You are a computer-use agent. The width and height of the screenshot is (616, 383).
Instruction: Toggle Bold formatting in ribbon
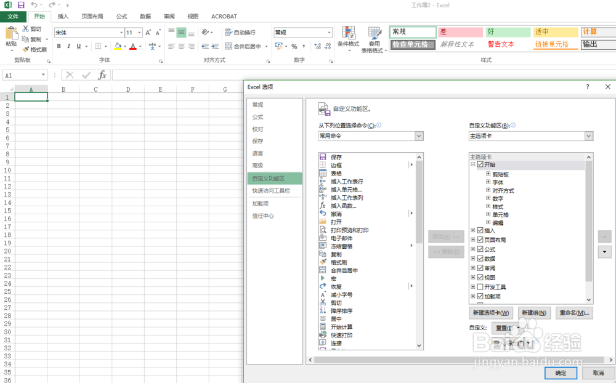click(x=59, y=46)
